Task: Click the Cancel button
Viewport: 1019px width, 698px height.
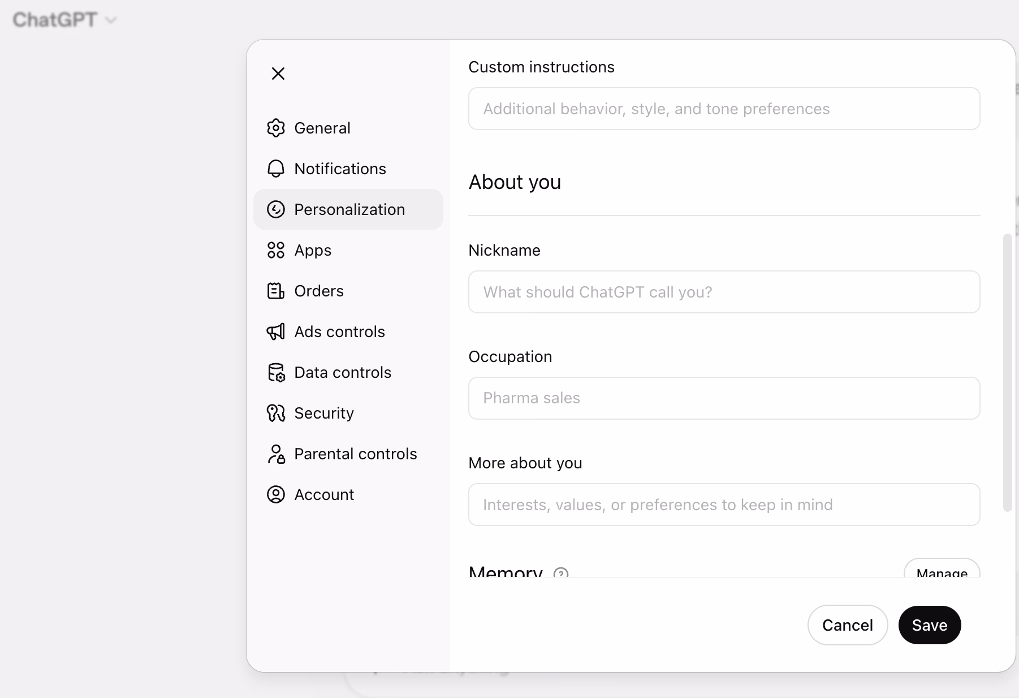Action: (x=848, y=625)
